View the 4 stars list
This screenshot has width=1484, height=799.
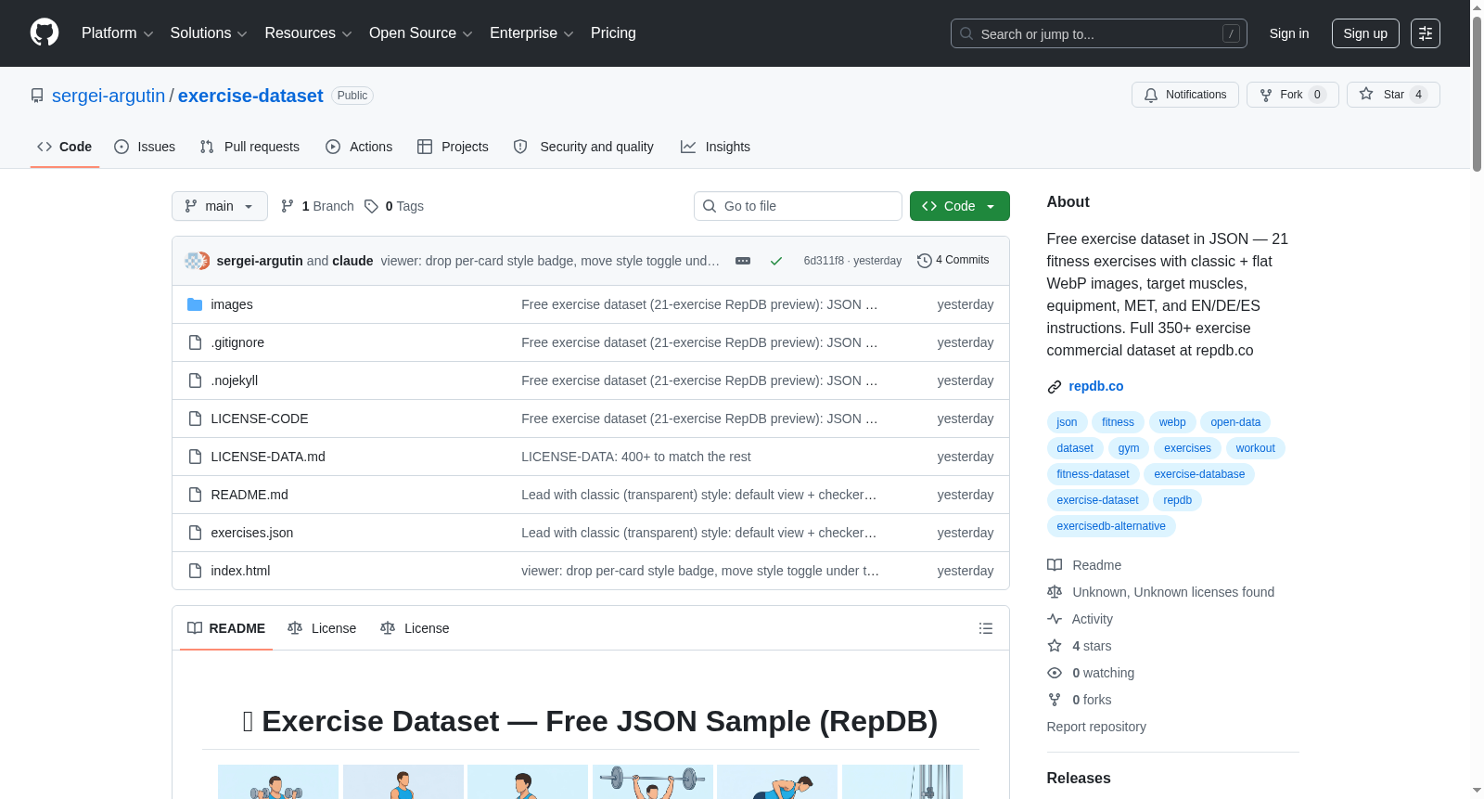[1079, 646]
